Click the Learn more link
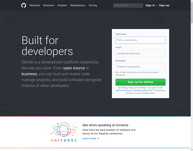 coord(89,138)
